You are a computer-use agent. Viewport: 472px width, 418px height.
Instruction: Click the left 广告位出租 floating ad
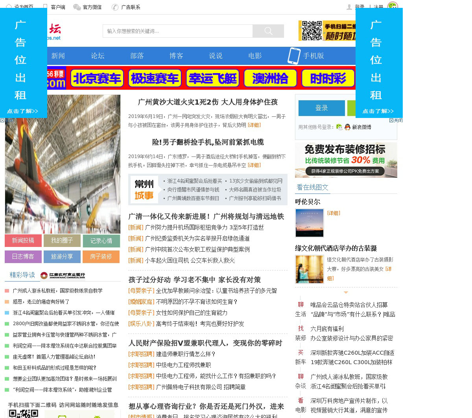tap(24, 63)
